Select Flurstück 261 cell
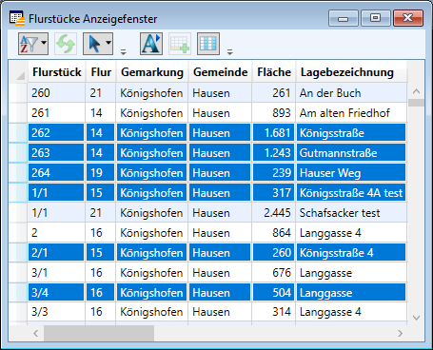Image resolution: width=433 pixels, height=350 pixels. point(56,113)
